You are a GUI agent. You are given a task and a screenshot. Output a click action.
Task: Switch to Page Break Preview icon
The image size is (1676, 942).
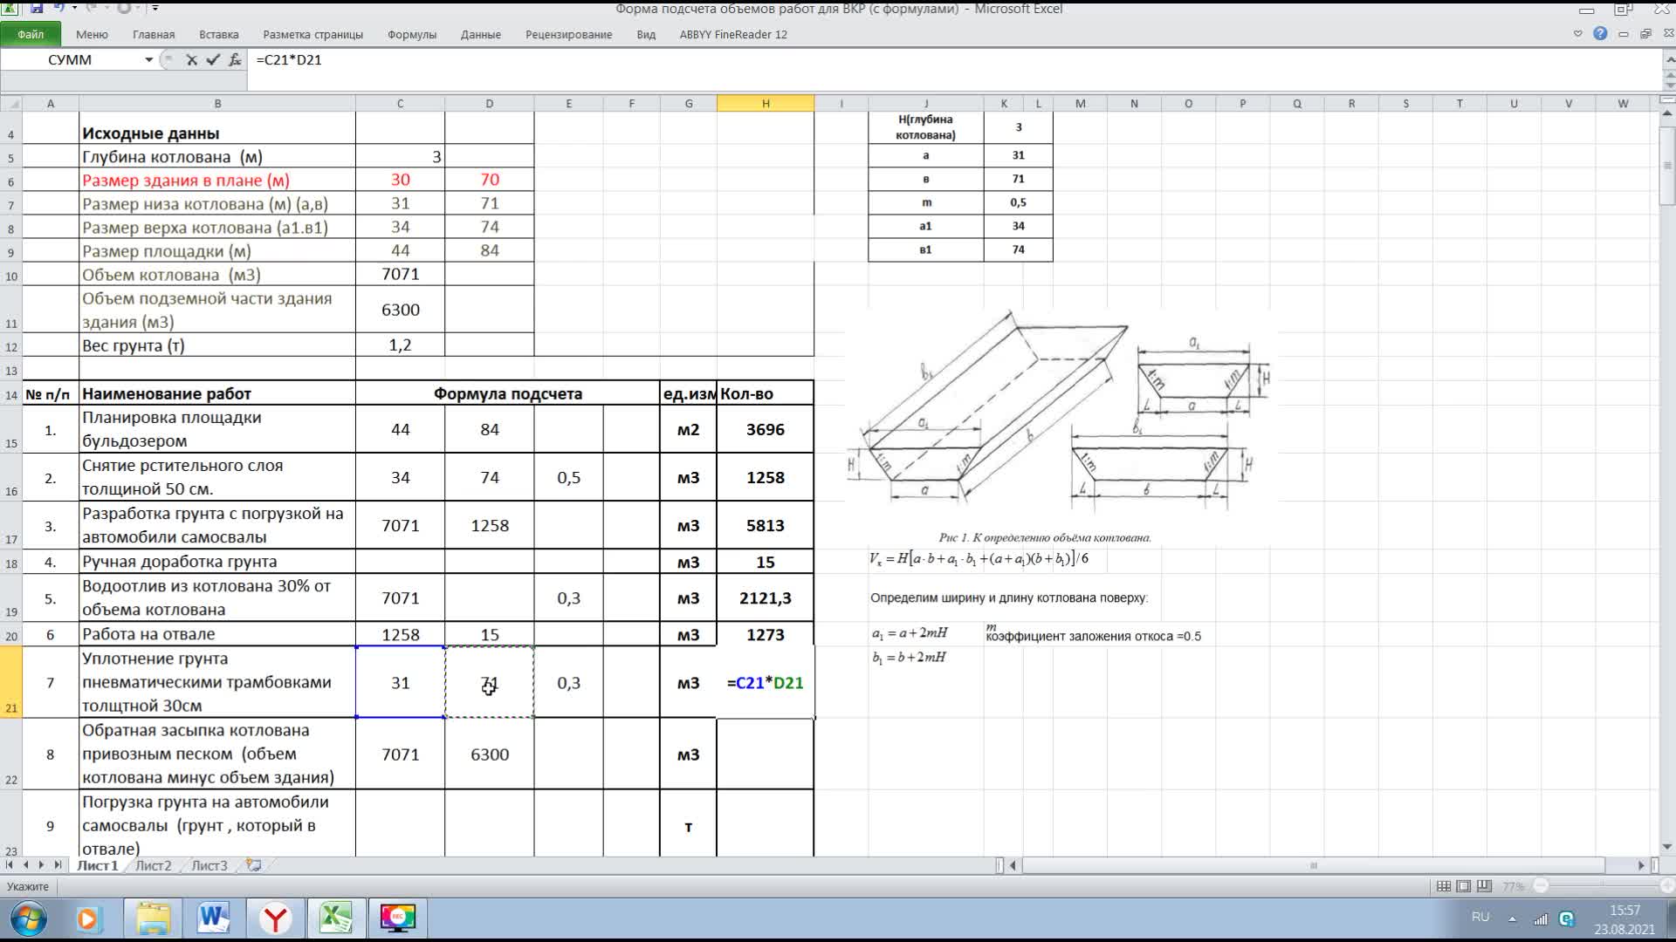tap(1484, 886)
